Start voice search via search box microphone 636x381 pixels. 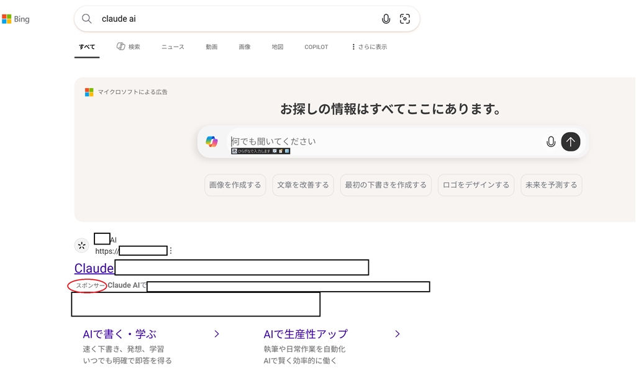(x=386, y=19)
